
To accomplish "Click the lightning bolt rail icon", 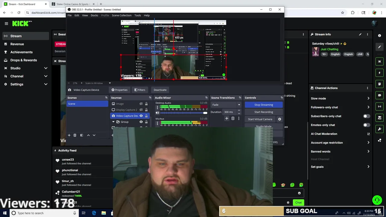I will coord(379,73).
